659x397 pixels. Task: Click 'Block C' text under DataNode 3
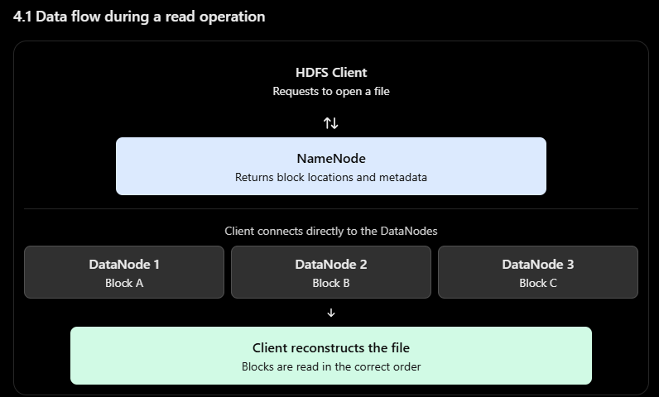[x=538, y=283]
